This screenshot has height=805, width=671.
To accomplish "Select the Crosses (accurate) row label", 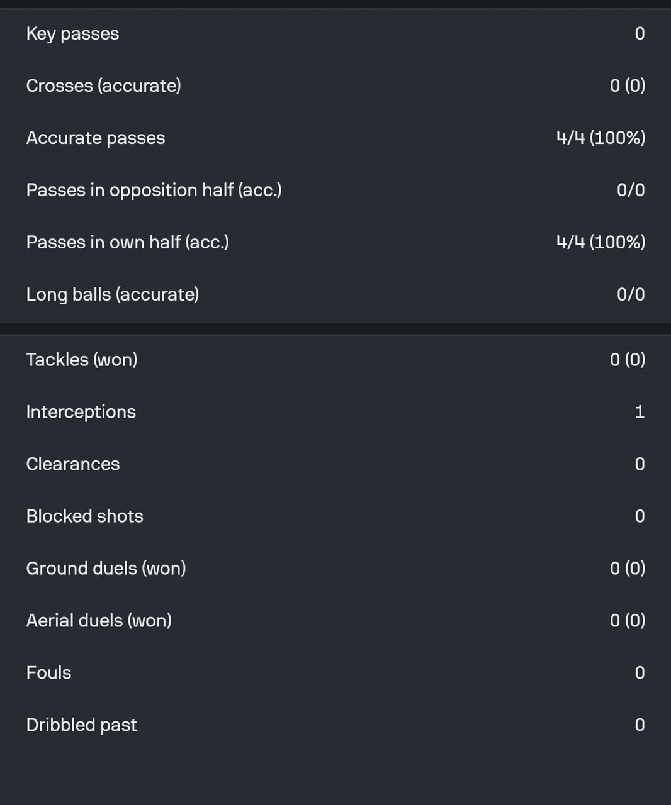I will click(103, 86).
